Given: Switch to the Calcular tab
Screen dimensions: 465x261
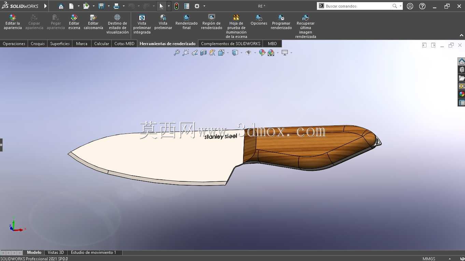Looking at the screenshot, I should (x=101, y=44).
